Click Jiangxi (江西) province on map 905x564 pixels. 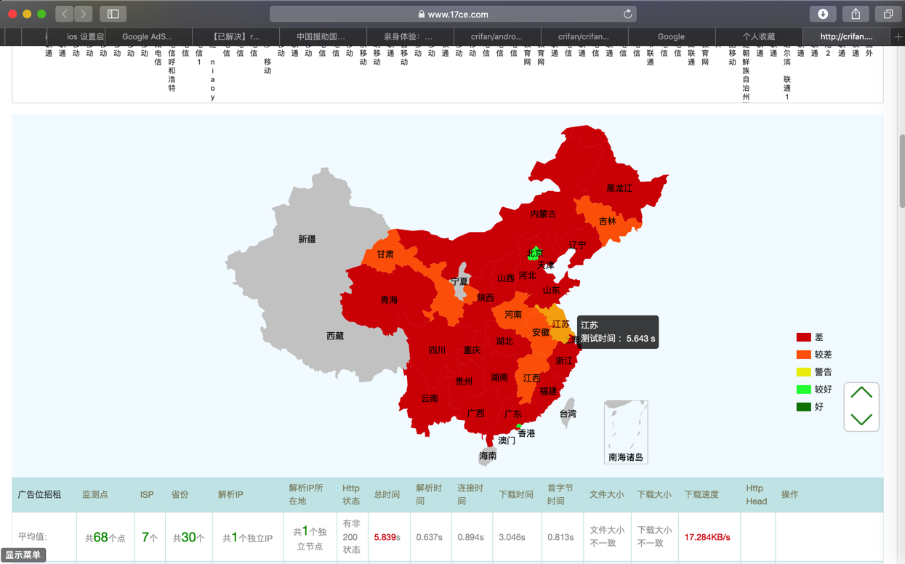[531, 379]
